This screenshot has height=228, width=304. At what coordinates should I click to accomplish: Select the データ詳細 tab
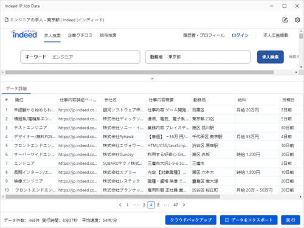point(16,89)
